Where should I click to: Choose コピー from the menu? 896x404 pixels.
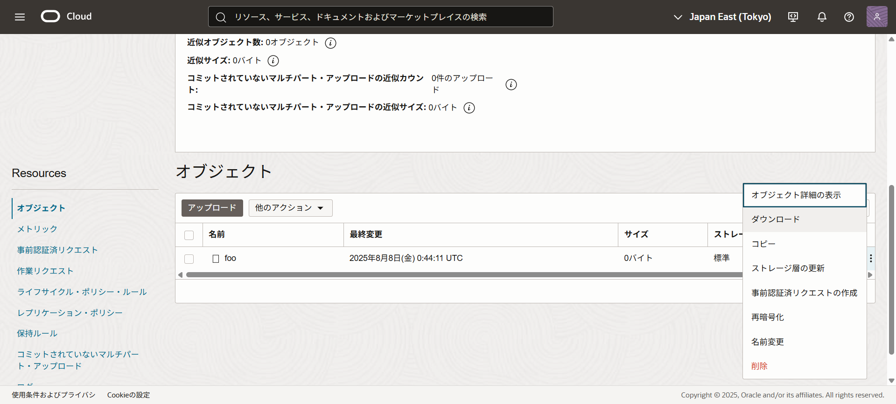[x=805, y=244]
